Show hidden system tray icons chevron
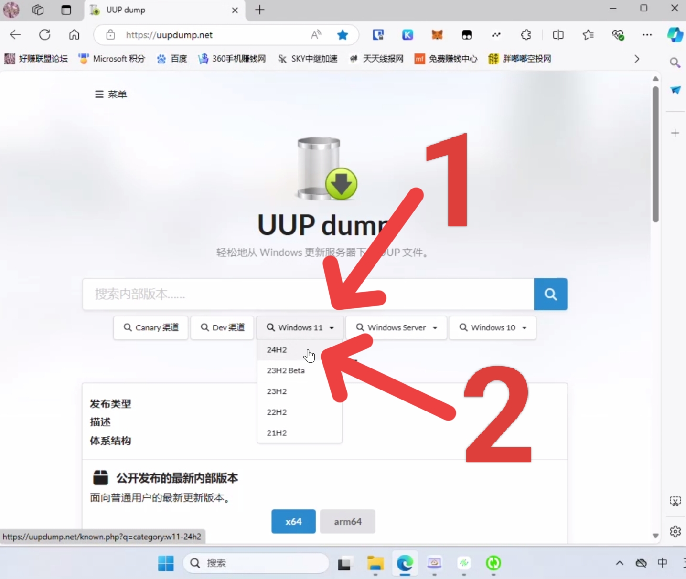686x579 pixels. (x=620, y=563)
